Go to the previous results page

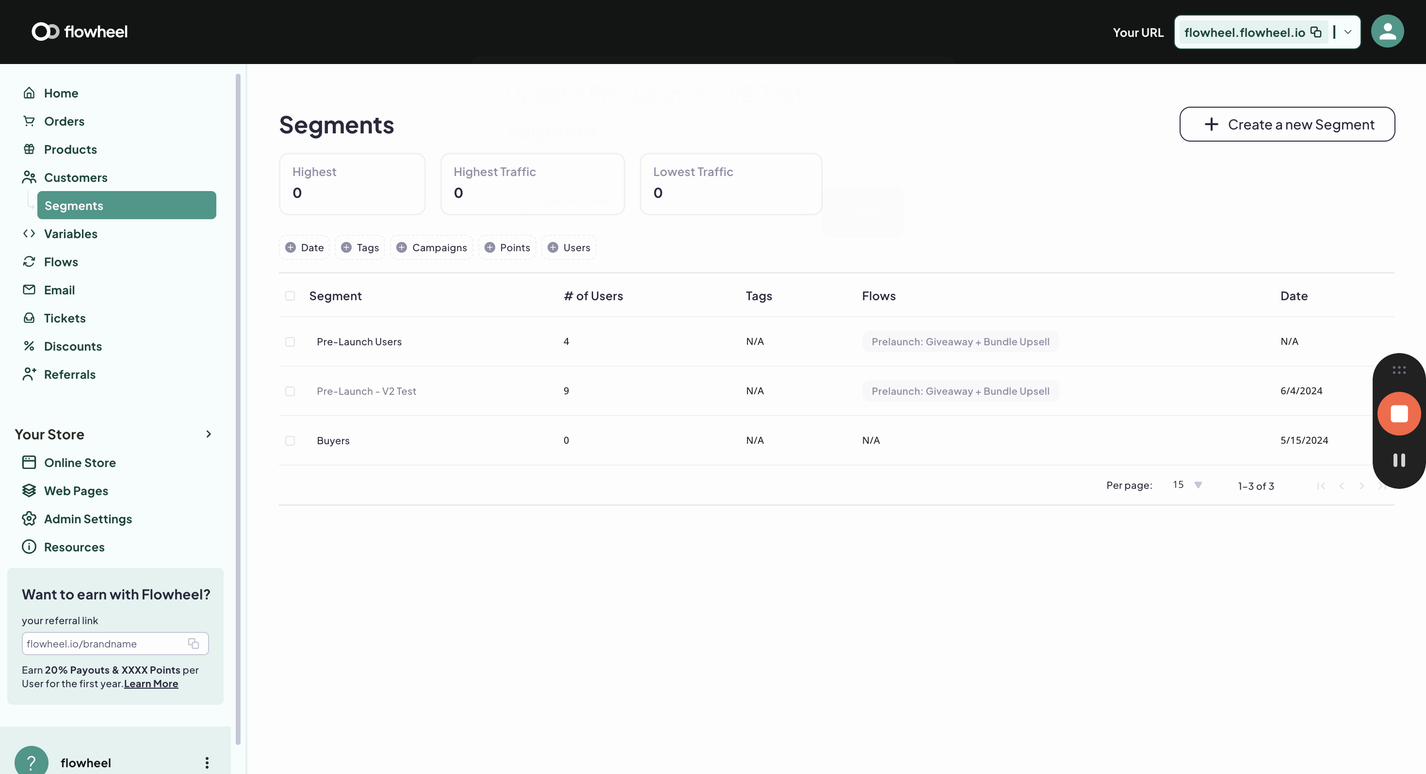pyautogui.click(x=1342, y=486)
